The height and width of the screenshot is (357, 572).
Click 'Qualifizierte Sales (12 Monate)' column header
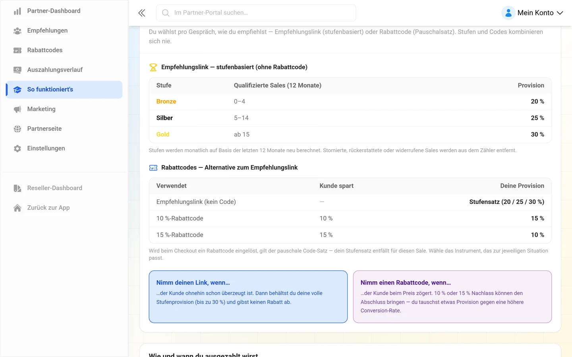tap(277, 85)
